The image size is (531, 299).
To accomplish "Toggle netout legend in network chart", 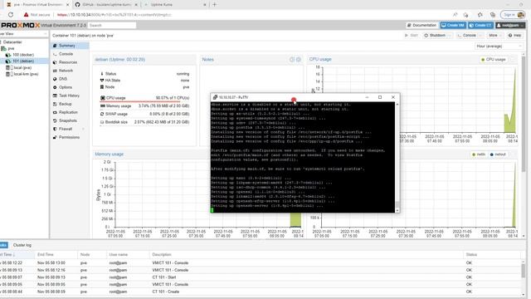I will (498, 154).
